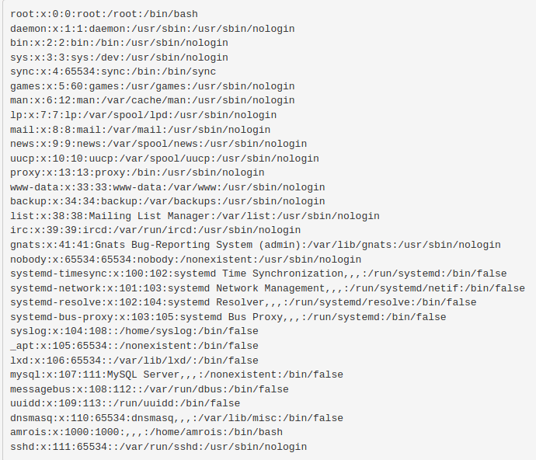Image resolution: width=536 pixels, height=460 pixels.
Task: Click the systemd-timesync entry line
Action: coord(258,274)
